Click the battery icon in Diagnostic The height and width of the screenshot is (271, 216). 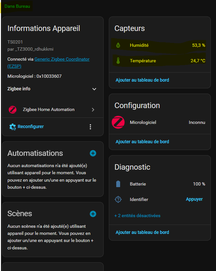[x=118, y=184]
